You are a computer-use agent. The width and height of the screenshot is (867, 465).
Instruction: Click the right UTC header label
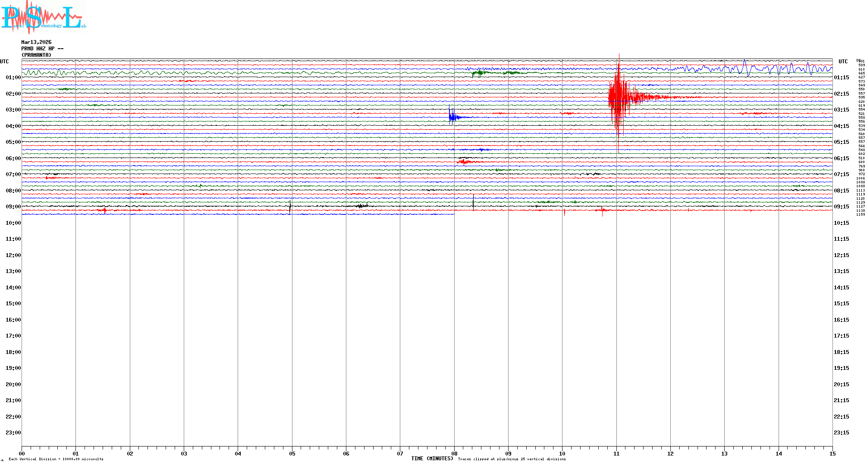click(x=843, y=62)
